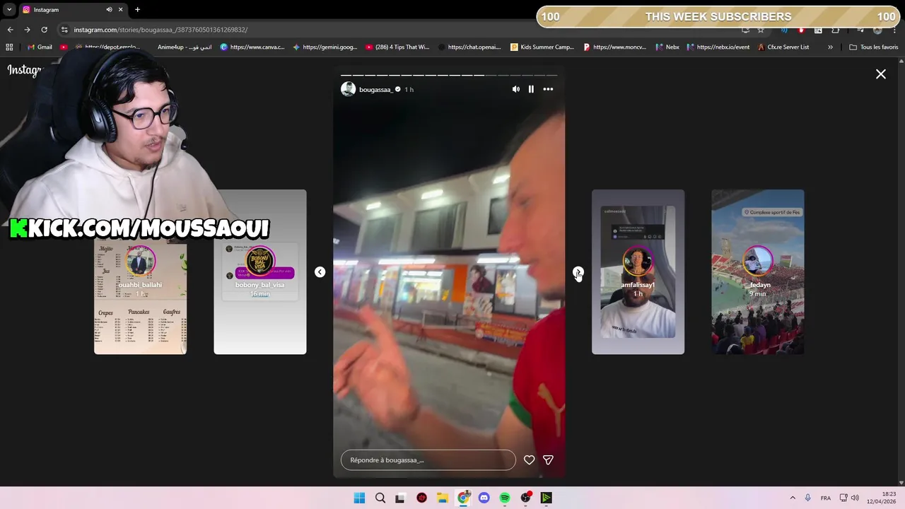Open the Chrome apps grid
Image resolution: width=905 pixels, height=509 pixels.
9,47
